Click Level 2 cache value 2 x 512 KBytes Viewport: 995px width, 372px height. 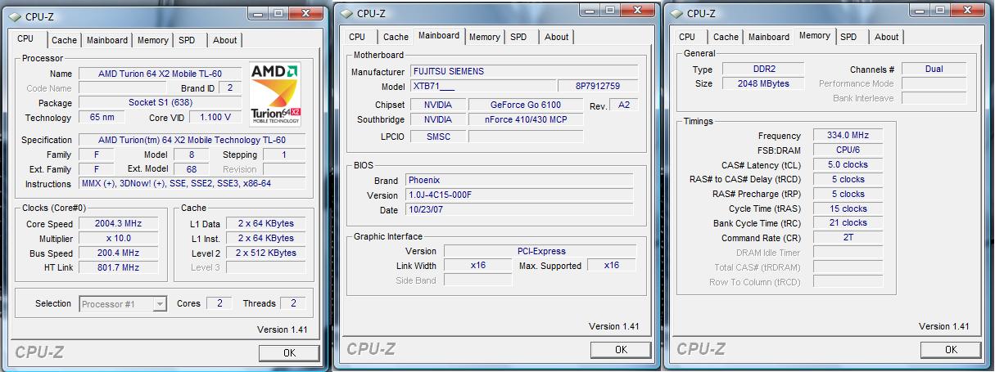[x=265, y=253]
